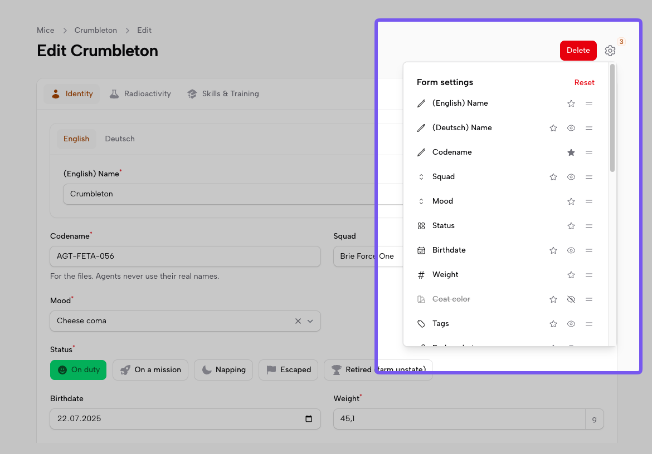
Task: Show the hidden Coat color field
Action: [571, 300]
